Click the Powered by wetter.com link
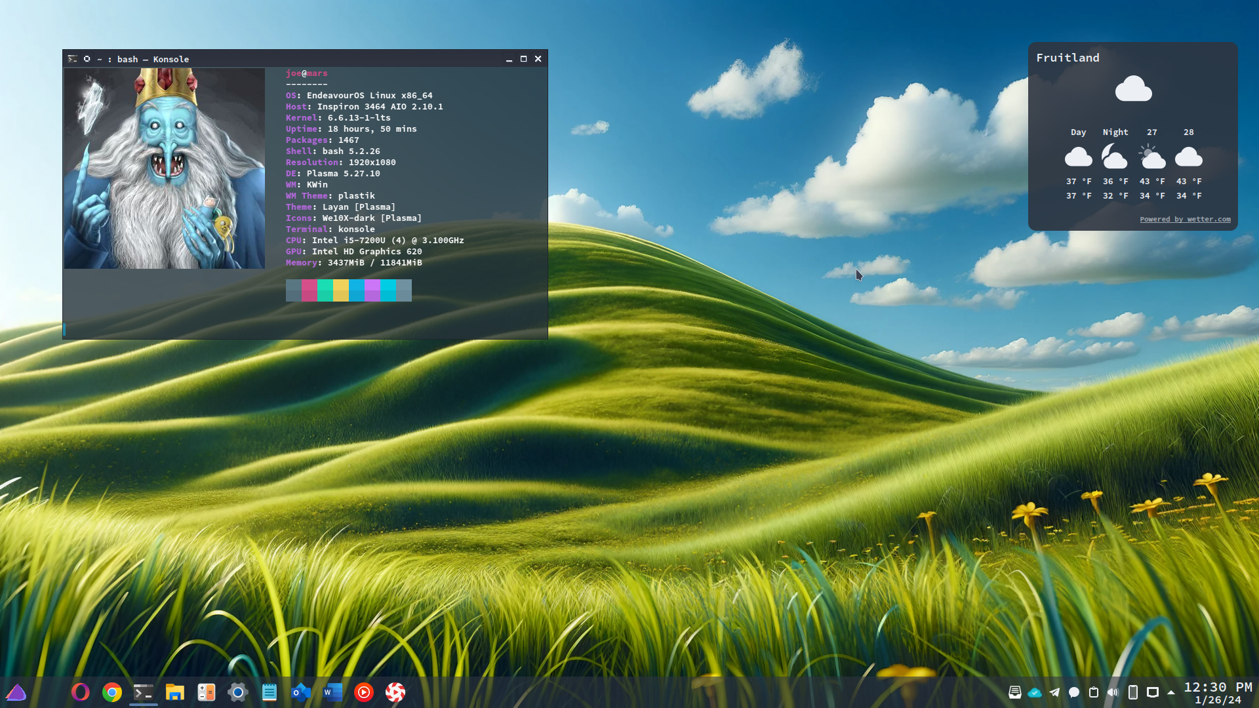The height and width of the screenshot is (708, 1259). tap(1185, 219)
